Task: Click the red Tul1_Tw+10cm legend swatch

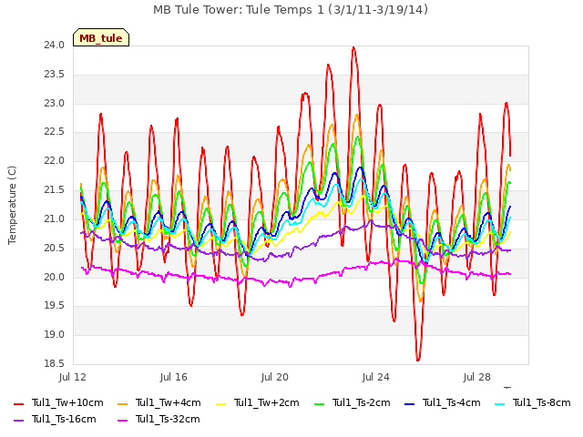Action: [18, 403]
